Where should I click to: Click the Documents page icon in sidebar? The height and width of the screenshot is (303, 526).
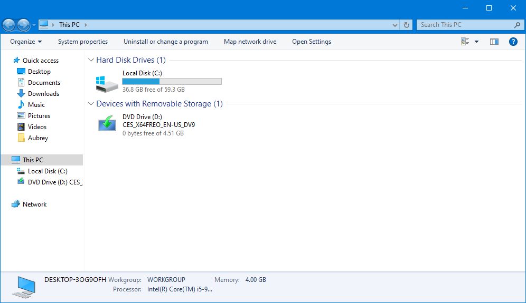pyautogui.click(x=21, y=82)
